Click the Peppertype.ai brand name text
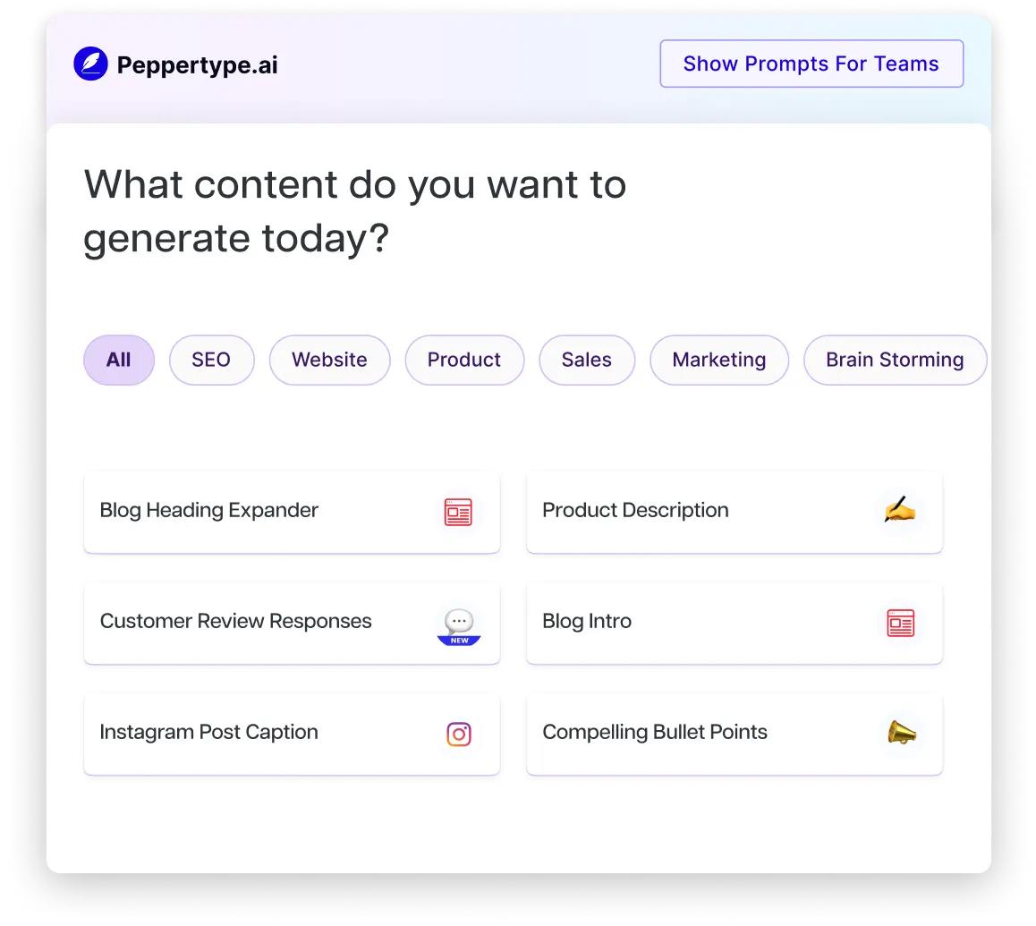 coord(197,65)
